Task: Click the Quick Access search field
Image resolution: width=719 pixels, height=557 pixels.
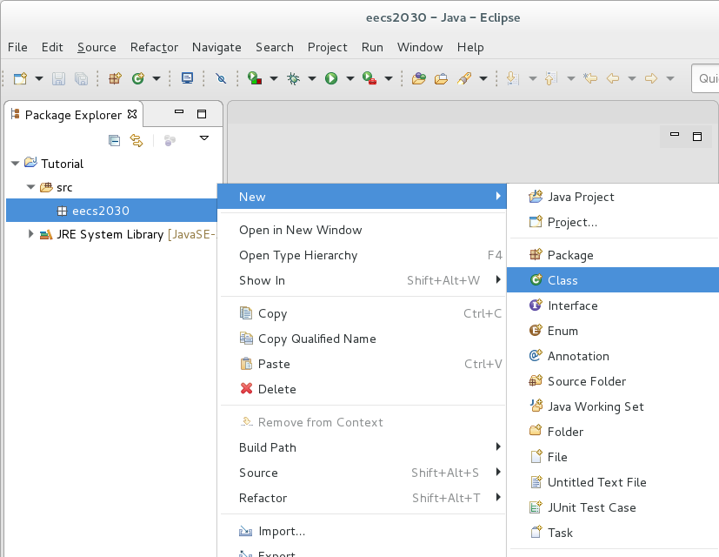Action: tap(705, 78)
